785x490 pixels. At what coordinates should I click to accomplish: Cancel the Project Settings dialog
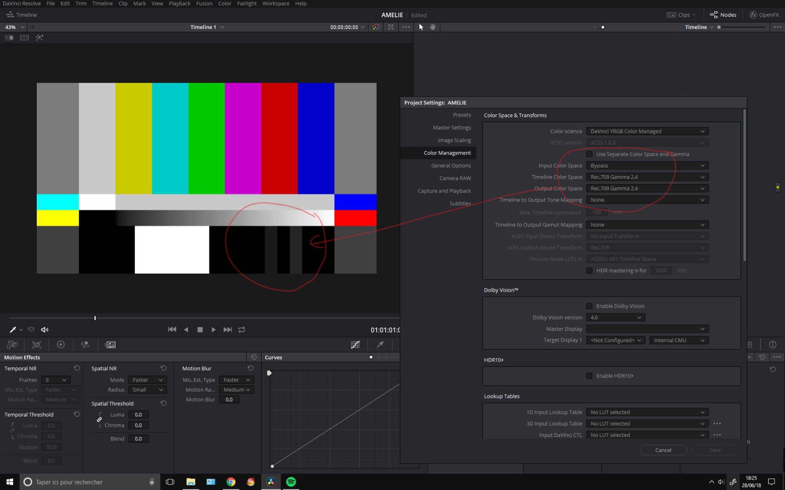tap(663, 451)
